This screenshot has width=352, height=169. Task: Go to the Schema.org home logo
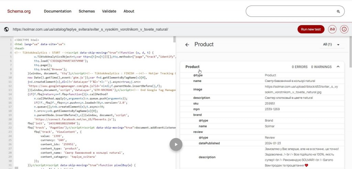click(x=19, y=11)
